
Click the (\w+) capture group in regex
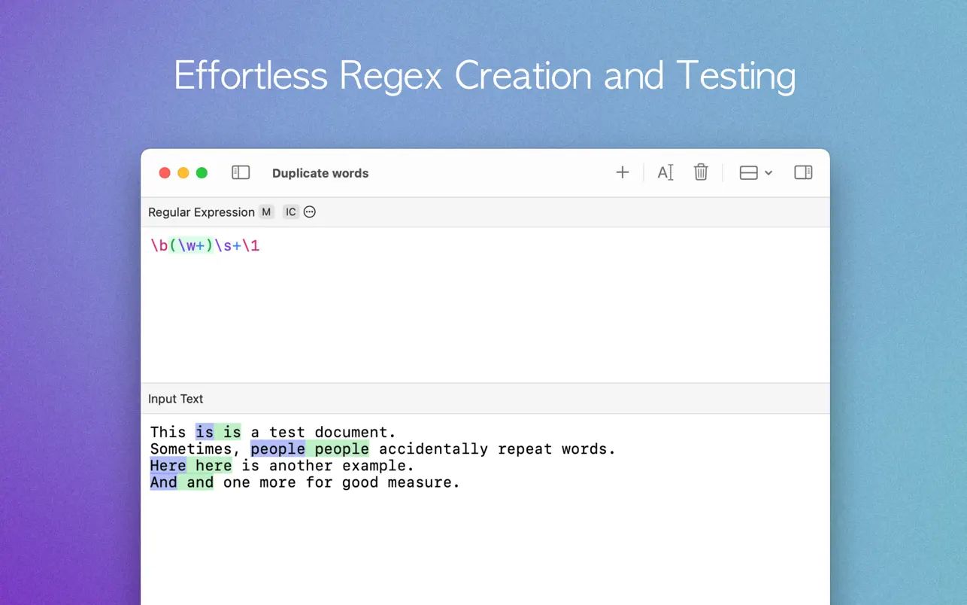coord(192,245)
